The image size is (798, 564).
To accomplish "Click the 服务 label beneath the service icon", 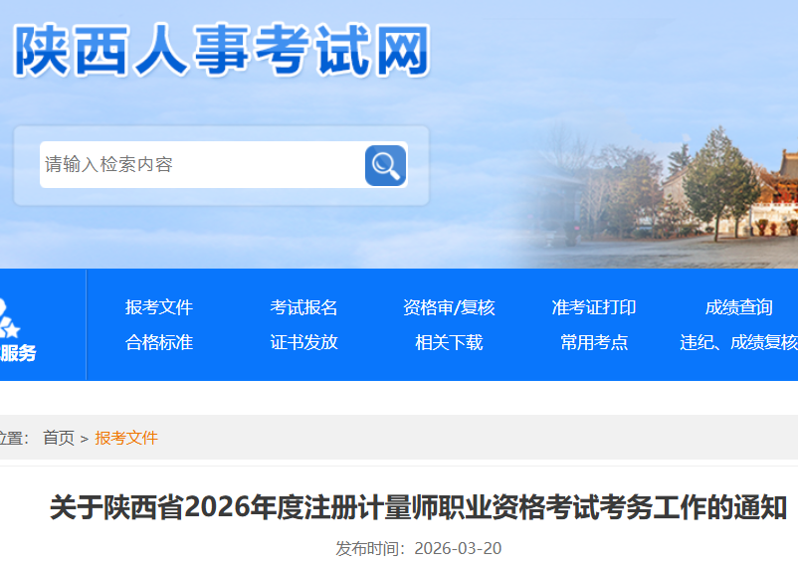I will 18,353.
